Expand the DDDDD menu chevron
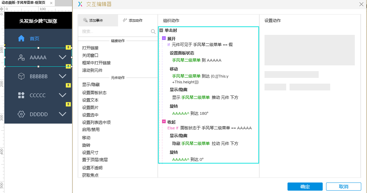 (63, 114)
